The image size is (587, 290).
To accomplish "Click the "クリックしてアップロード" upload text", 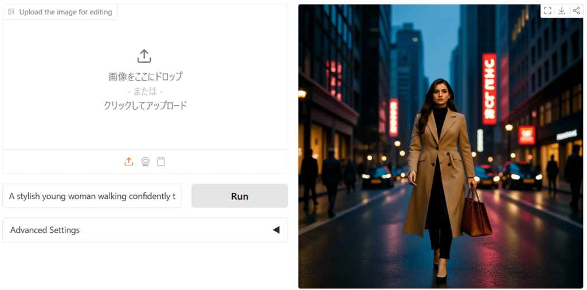I will tap(145, 105).
